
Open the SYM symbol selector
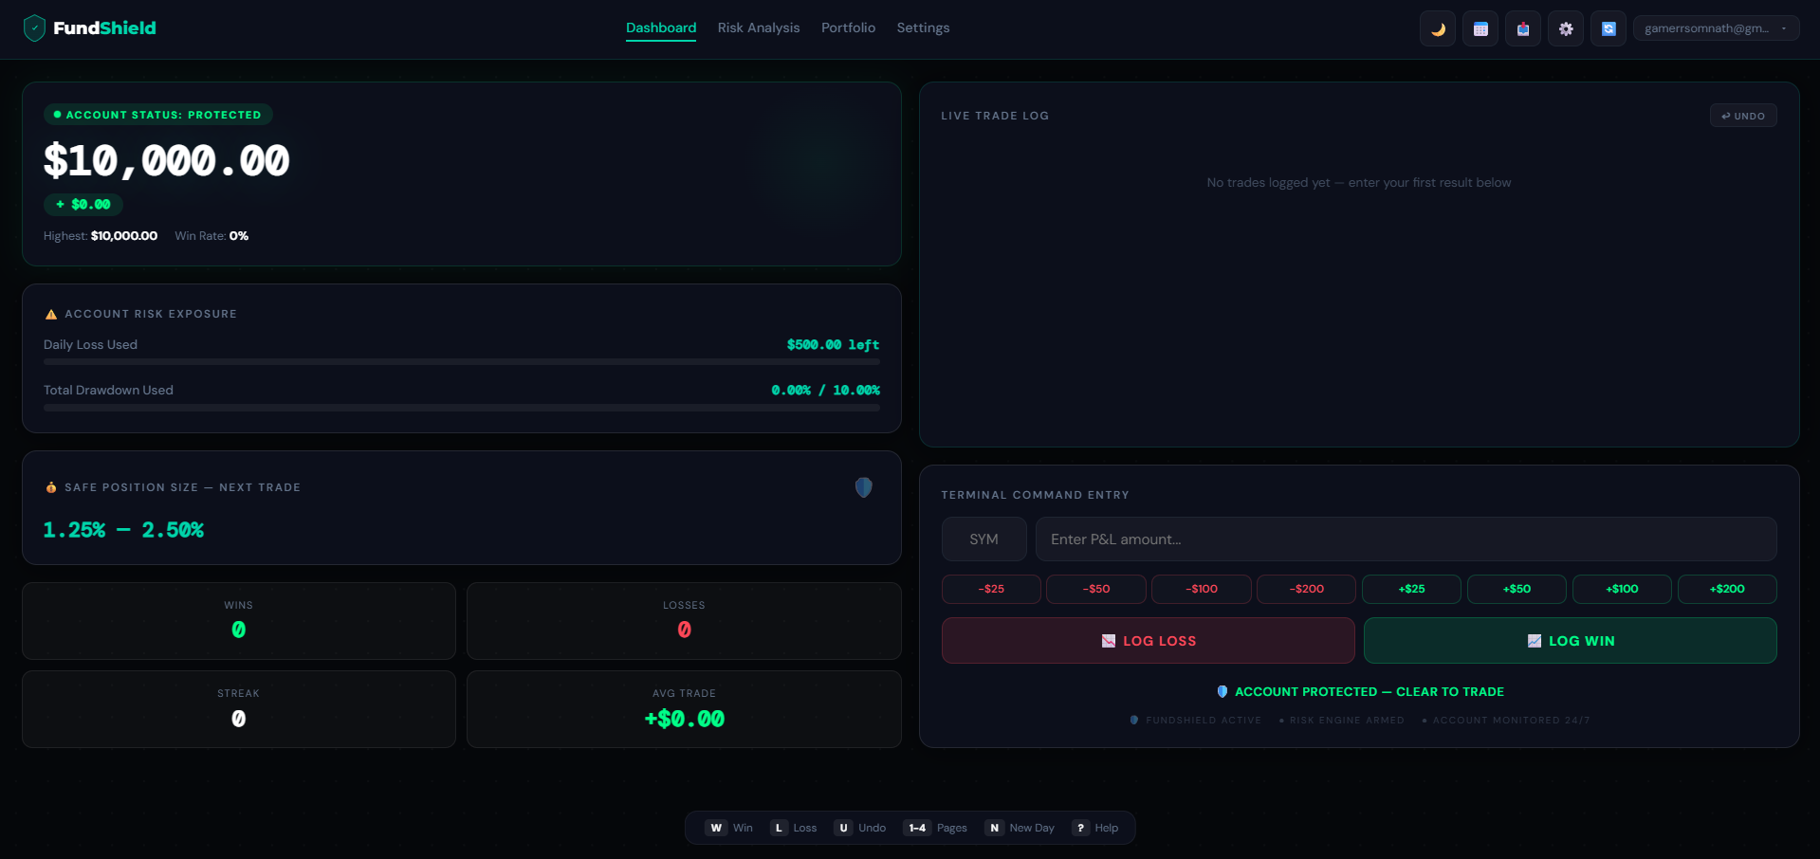pyautogui.click(x=984, y=539)
